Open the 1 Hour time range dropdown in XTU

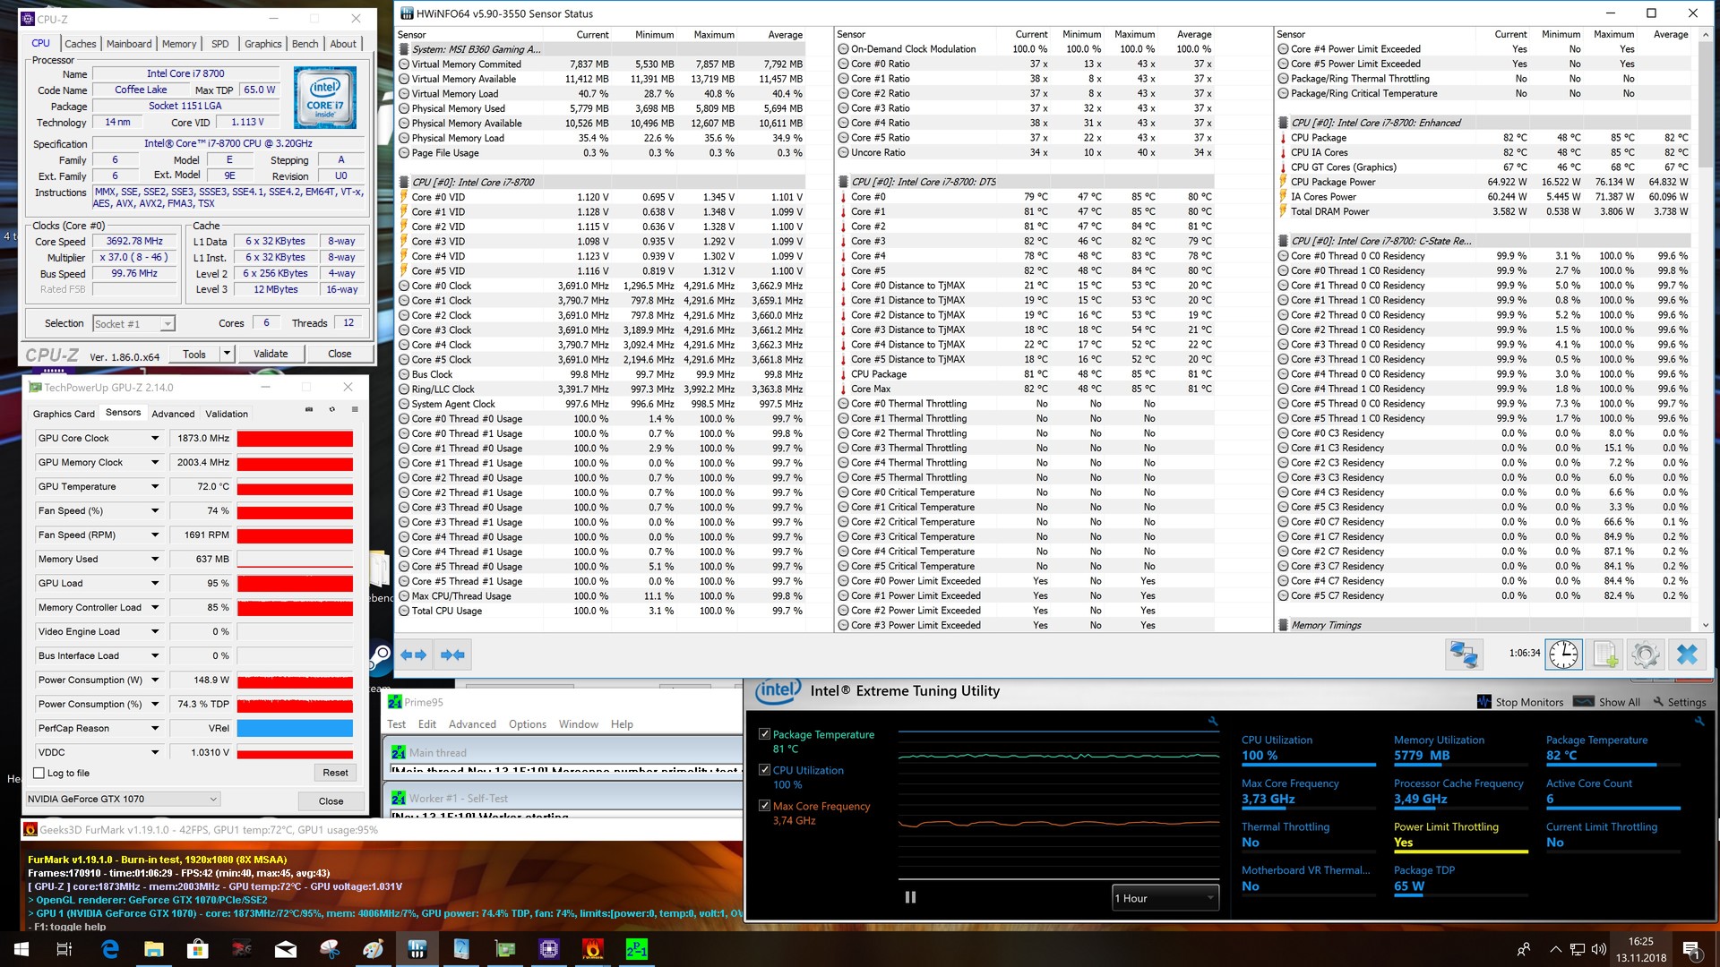pyautogui.click(x=1165, y=898)
